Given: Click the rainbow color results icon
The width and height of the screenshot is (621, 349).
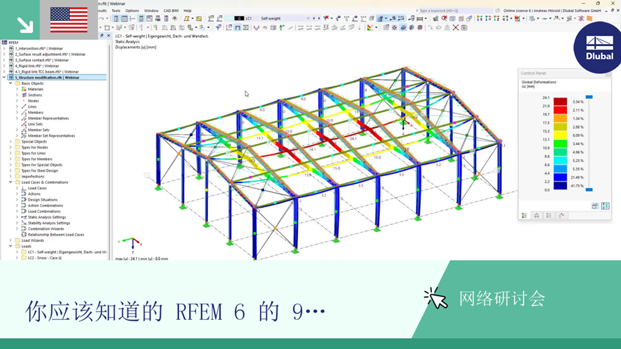Looking at the screenshot, I should [x=370, y=27].
